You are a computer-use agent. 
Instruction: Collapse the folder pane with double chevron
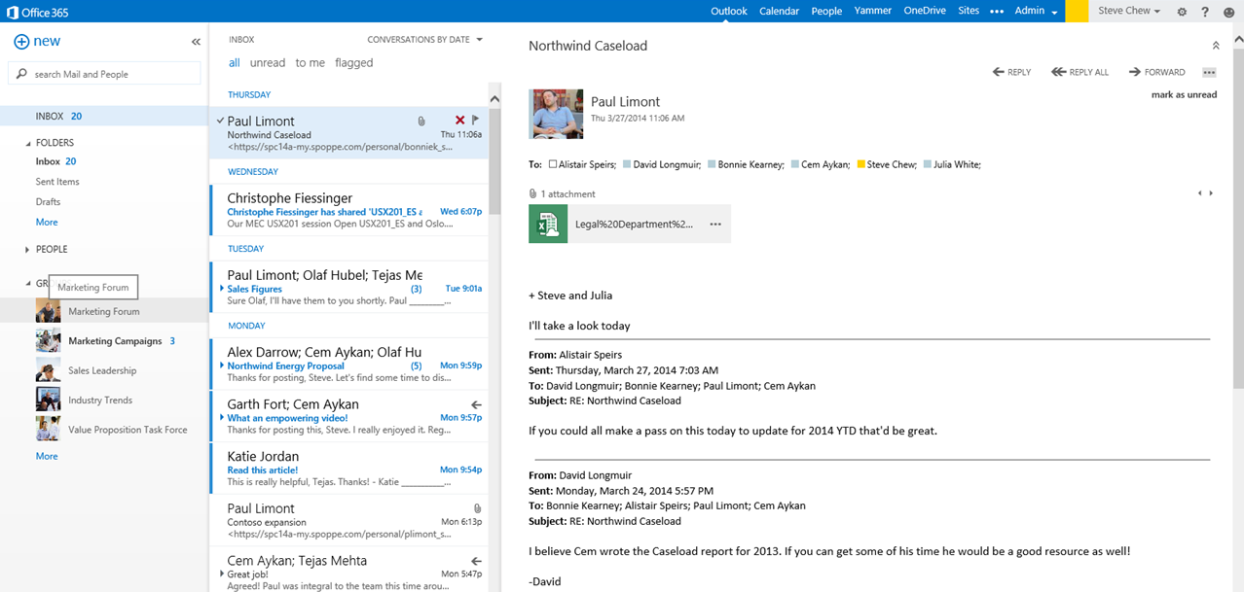196,42
